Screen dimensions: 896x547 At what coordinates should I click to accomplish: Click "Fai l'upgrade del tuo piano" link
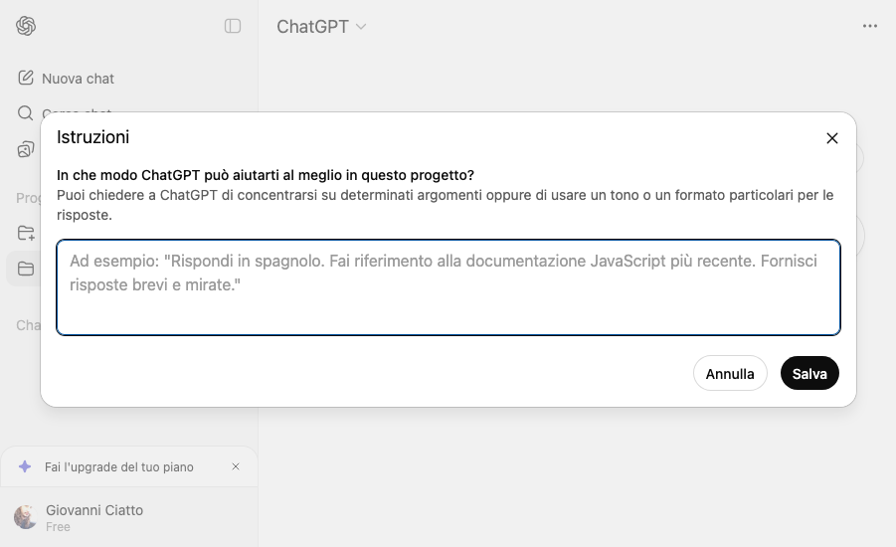tap(119, 466)
